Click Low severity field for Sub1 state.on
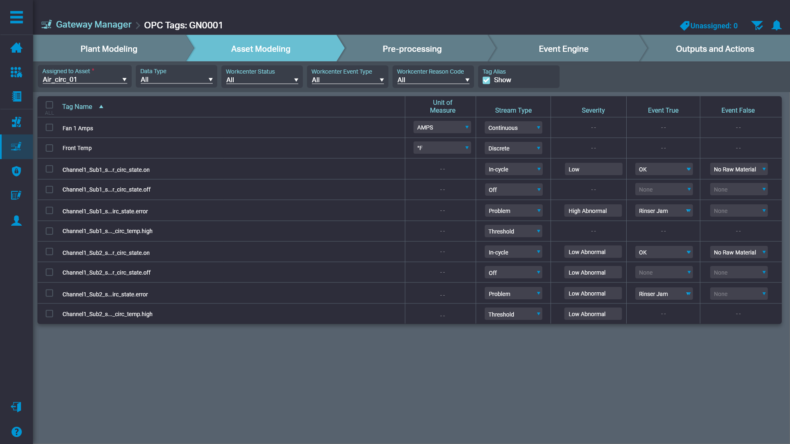790x444 pixels. (x=593, y=169)
